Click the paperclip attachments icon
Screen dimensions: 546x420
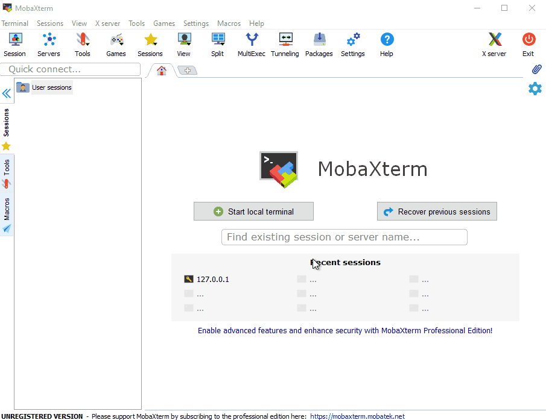tap(536, 69)
